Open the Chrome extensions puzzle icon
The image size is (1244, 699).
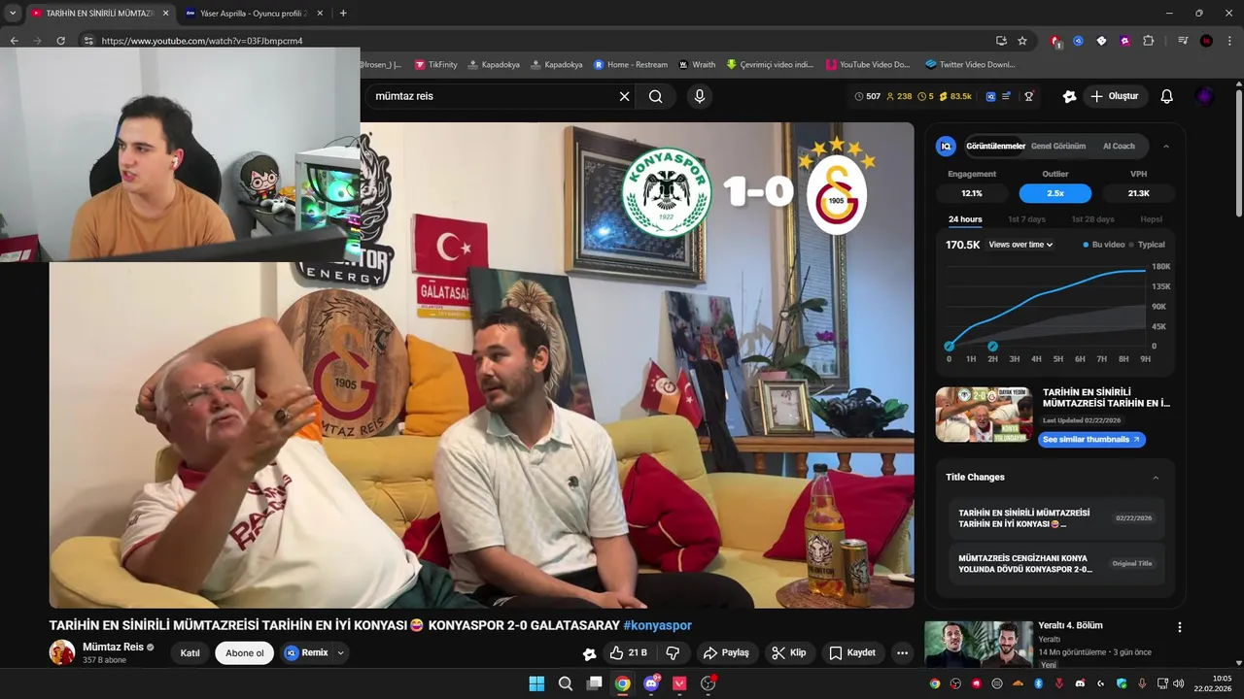coord(1148,41)
